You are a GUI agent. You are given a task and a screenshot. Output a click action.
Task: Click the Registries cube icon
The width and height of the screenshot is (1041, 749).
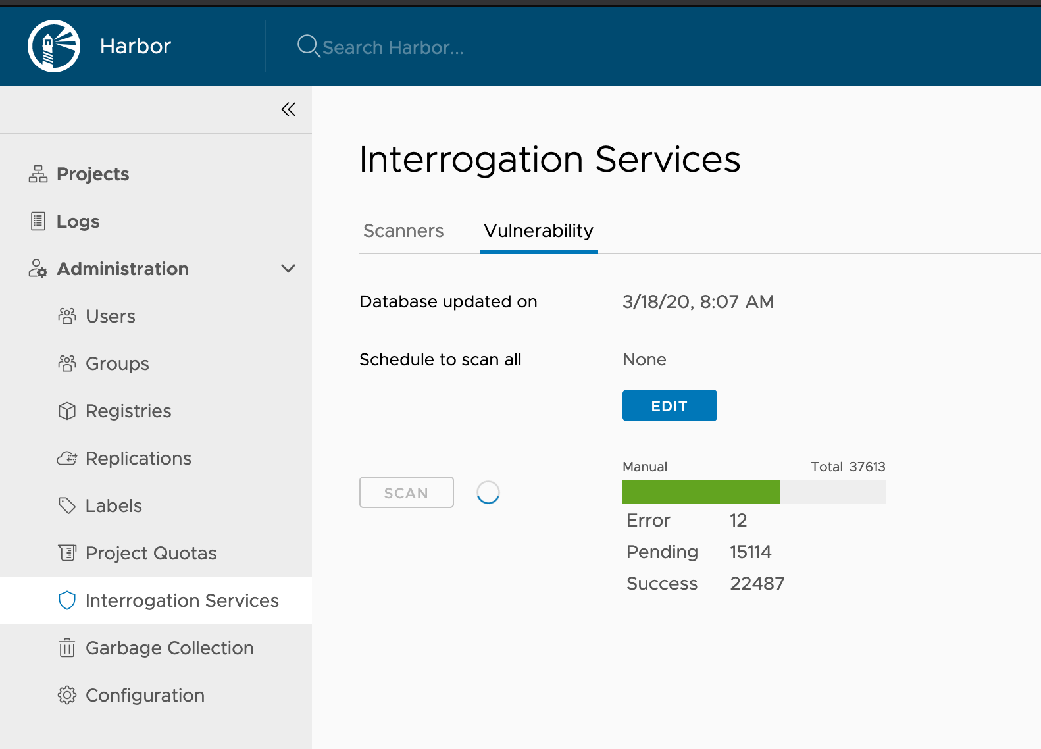(x=67, y=411)
